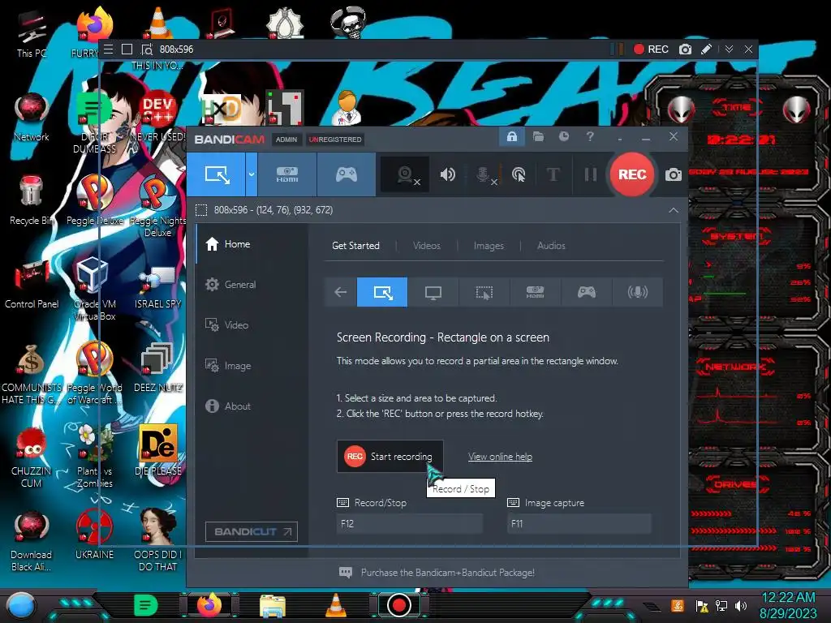Click the back arrow in mode selector
This screenshot has width=831, height=623.
(x=340, y=292)
